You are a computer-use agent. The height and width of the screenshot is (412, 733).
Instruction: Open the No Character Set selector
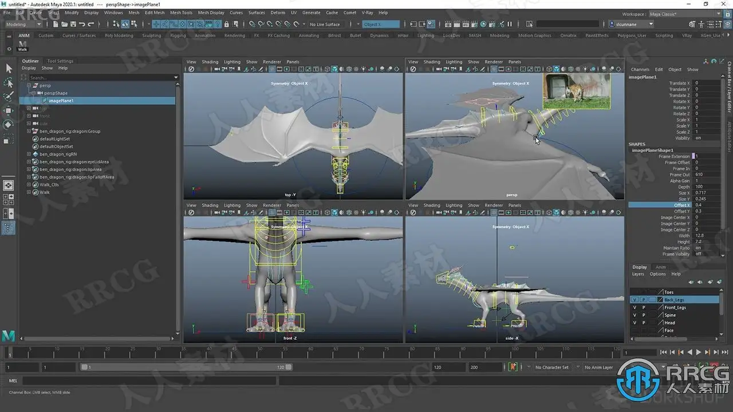pyautogui.click(x=551, y=367)
